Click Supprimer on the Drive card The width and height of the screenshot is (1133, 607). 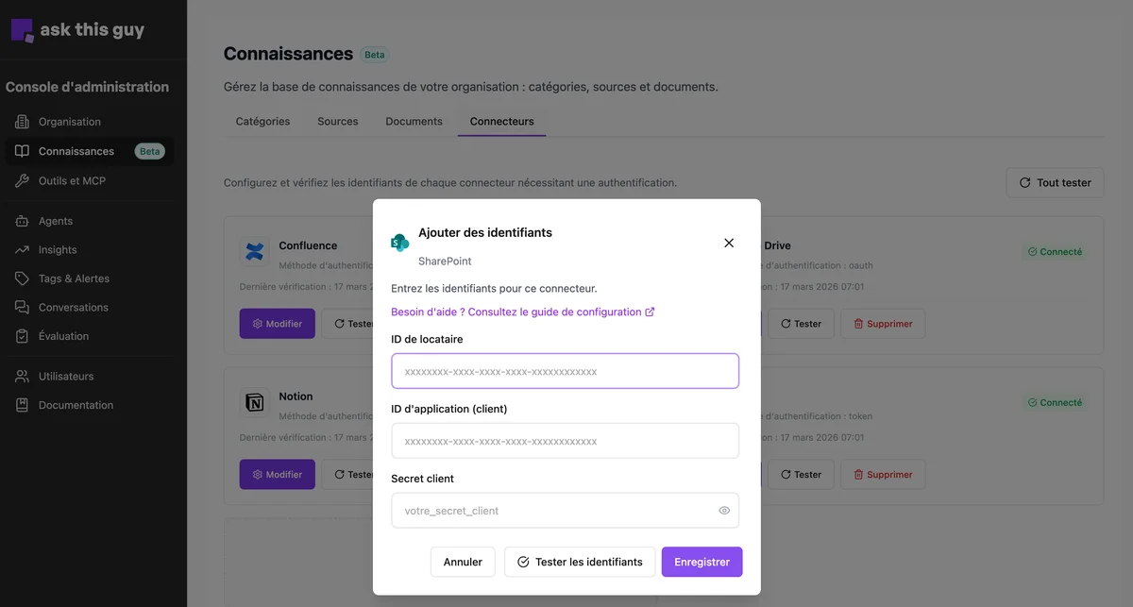[883, 324]
